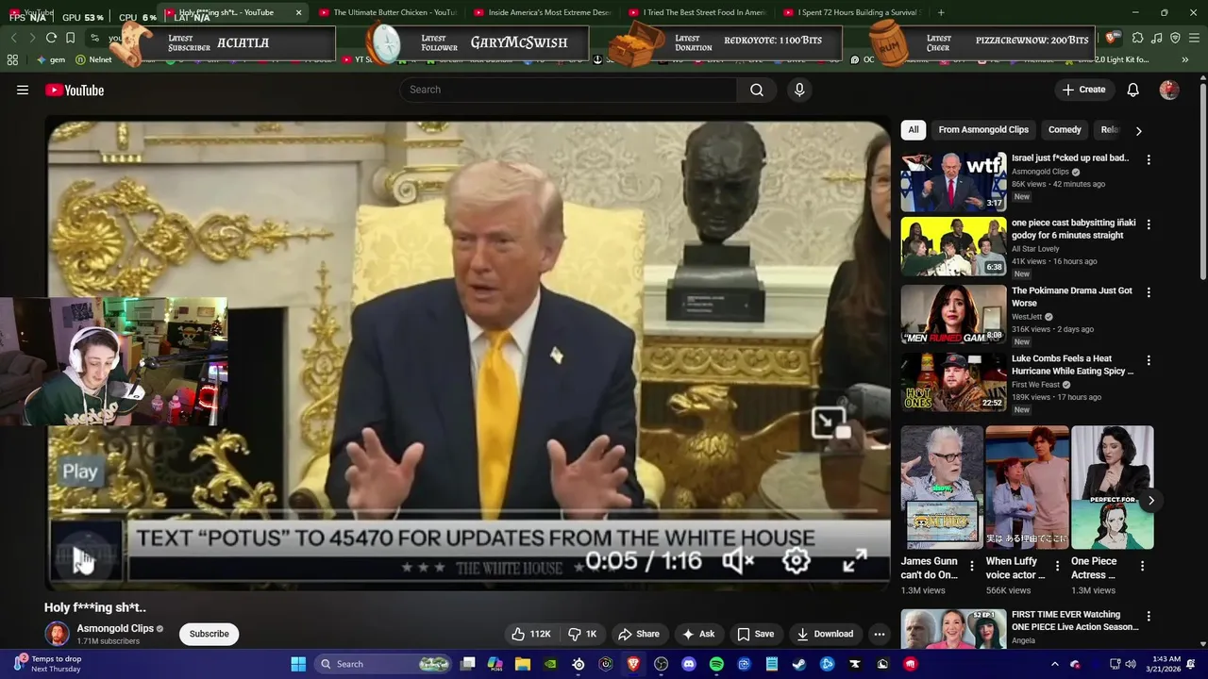Image resolution: width=1208 pixels, height=679 pixels.
Task: Unmute the video with the speaker icon
Action: click(738, 561)
